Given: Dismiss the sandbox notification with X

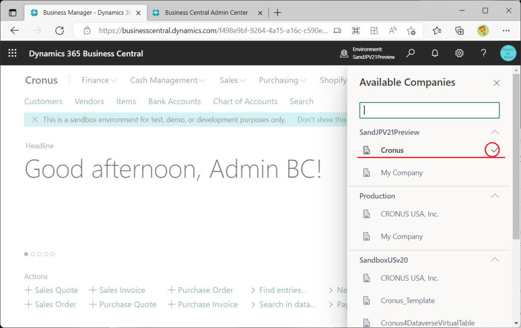Looking at the screenshot, I should [35, 119].
